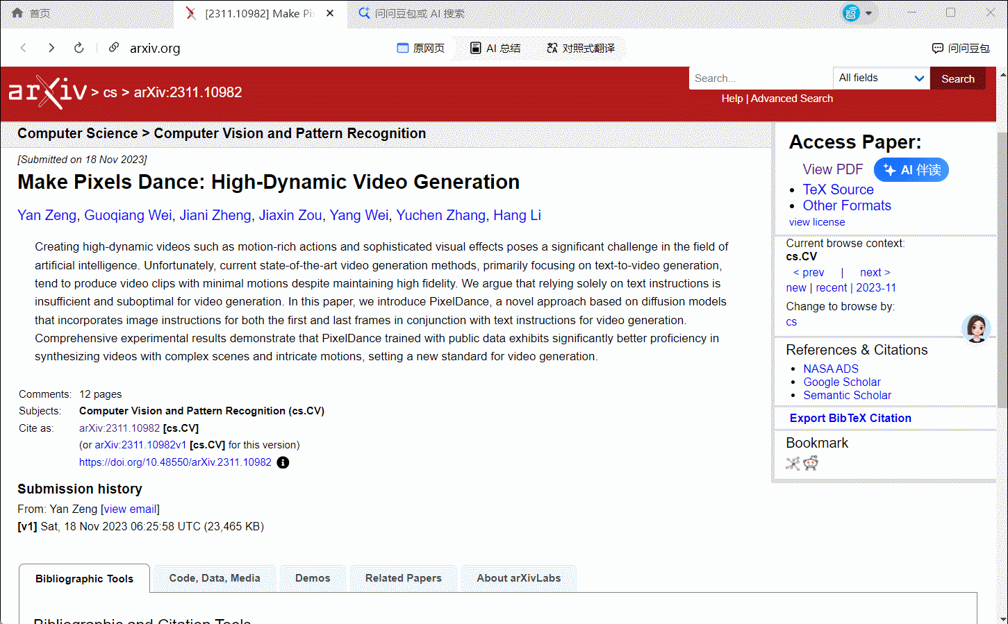Expand the All fields dropdown
This screenshot has height=624, width=1008.
point(881,78)
